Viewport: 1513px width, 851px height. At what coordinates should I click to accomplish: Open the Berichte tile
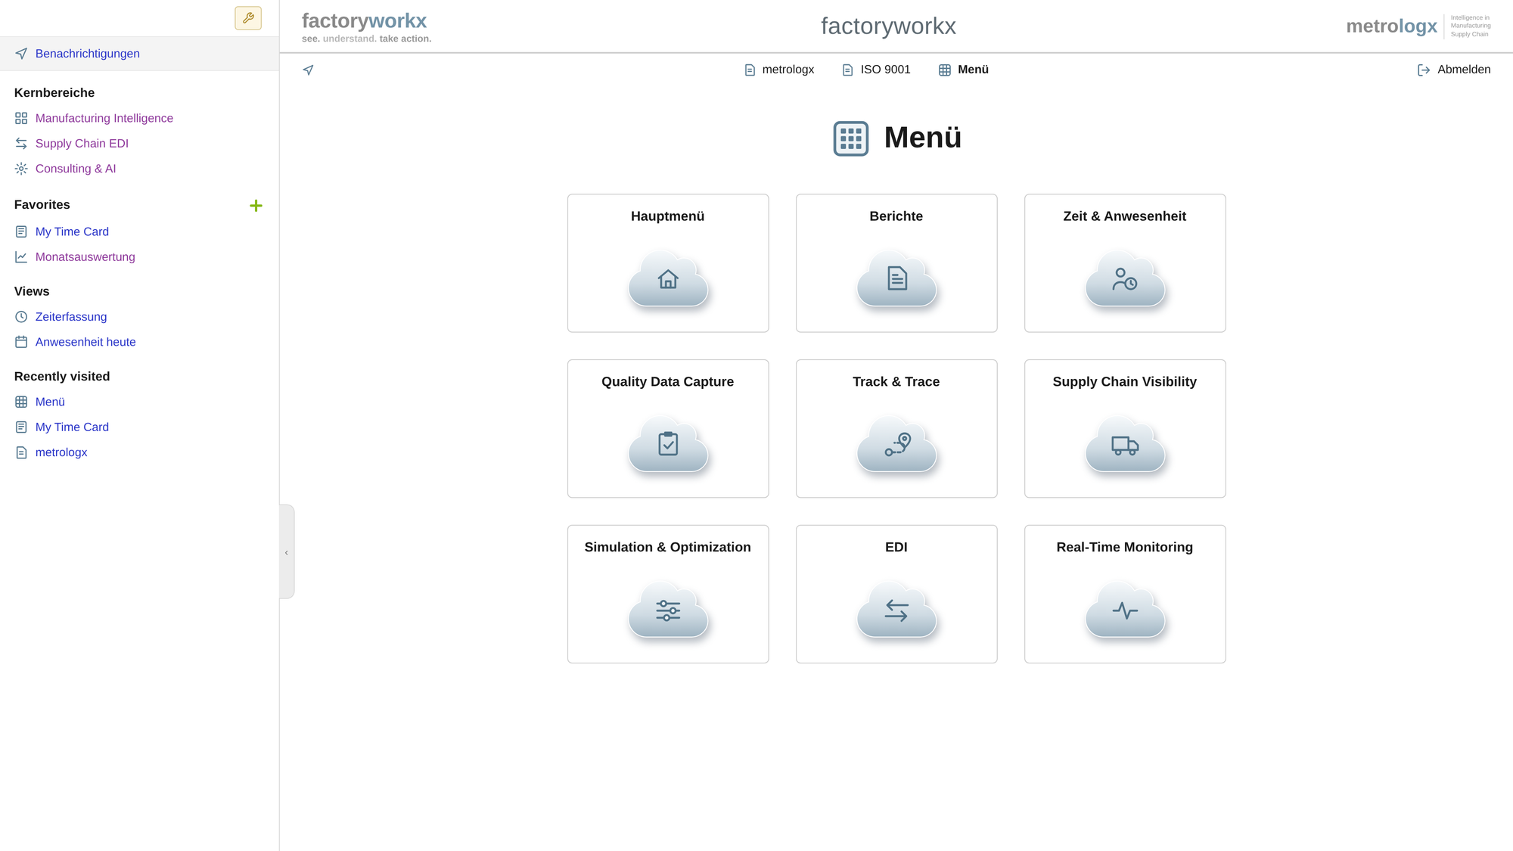click(x=896, y=263)
